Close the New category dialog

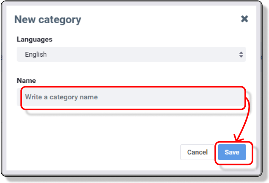[244, 19]
